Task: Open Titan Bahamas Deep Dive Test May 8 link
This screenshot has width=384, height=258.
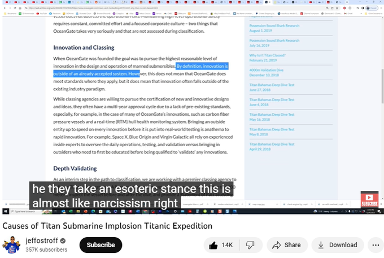Action: pyautogui.click(x=272, y=129)
